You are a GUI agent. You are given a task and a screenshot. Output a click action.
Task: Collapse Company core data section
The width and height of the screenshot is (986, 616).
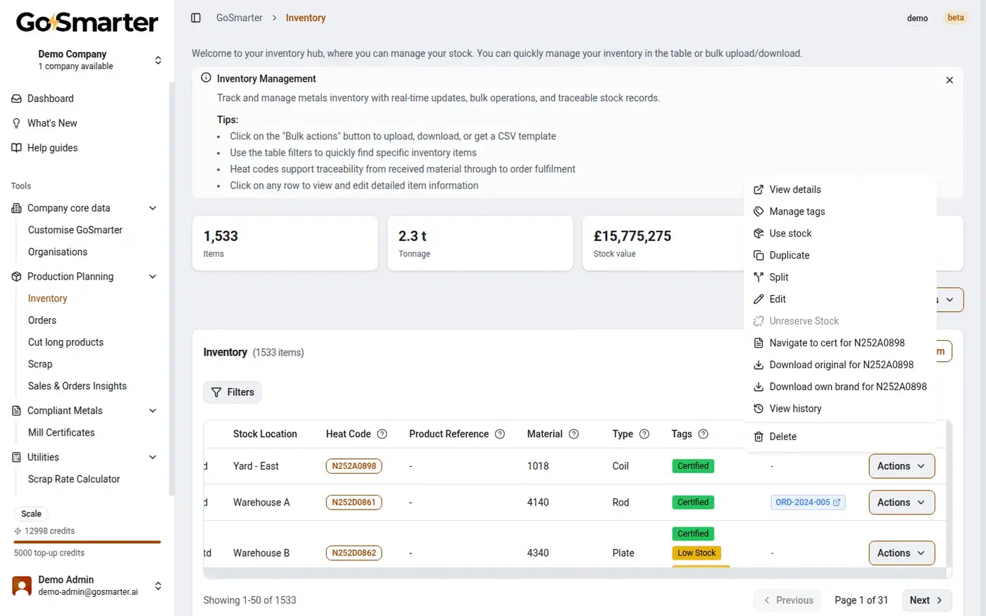tap(153, 208)
